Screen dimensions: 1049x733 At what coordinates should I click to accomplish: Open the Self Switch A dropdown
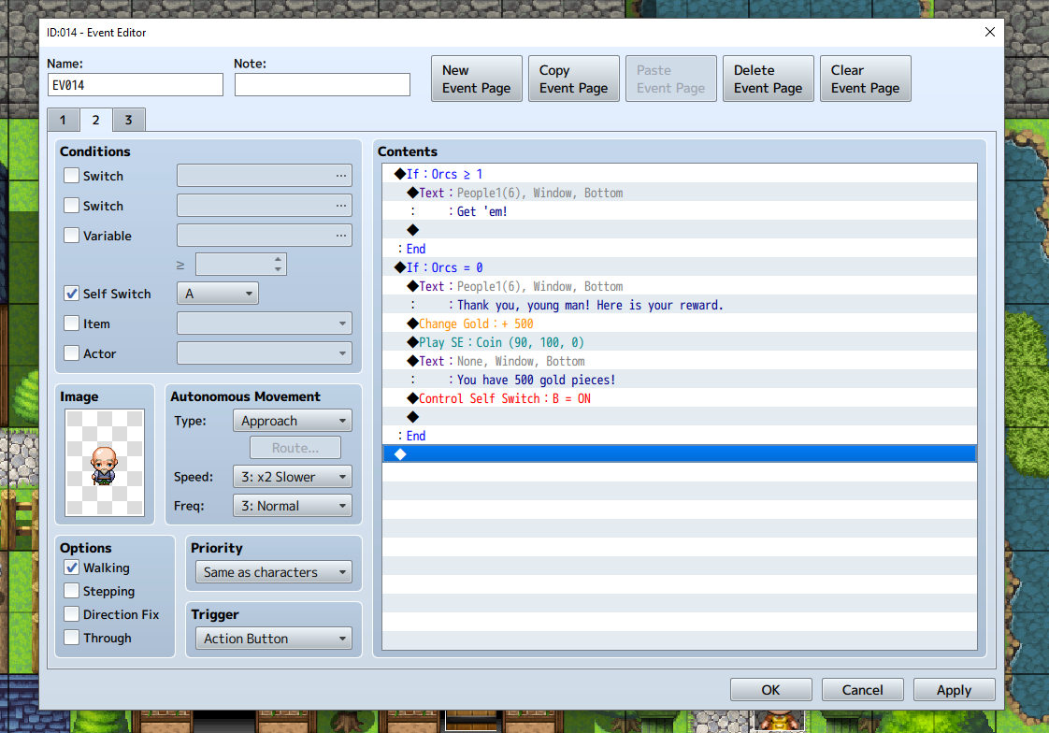click(x=218, y=294)
